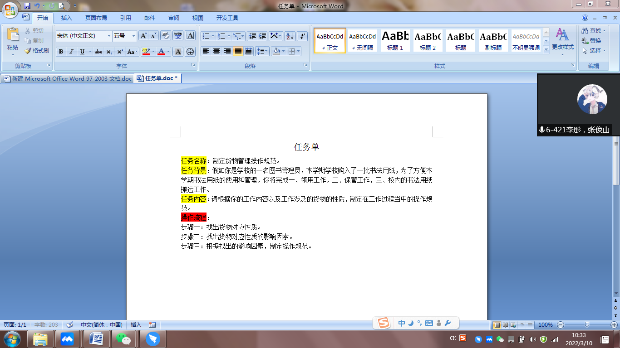Open the line spacing dropdown
Screen dimensions: 620x348
pyautogui.click(x=262, y=51)
